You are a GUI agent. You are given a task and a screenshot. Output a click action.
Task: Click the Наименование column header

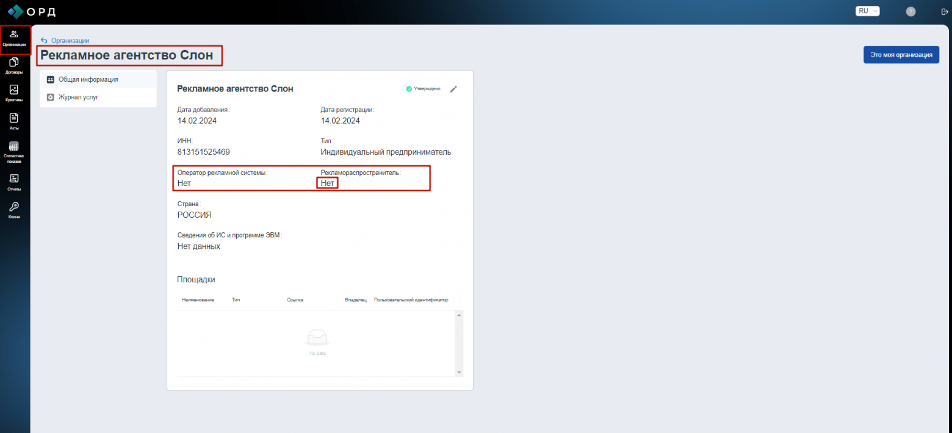click(x=198, y=300)
